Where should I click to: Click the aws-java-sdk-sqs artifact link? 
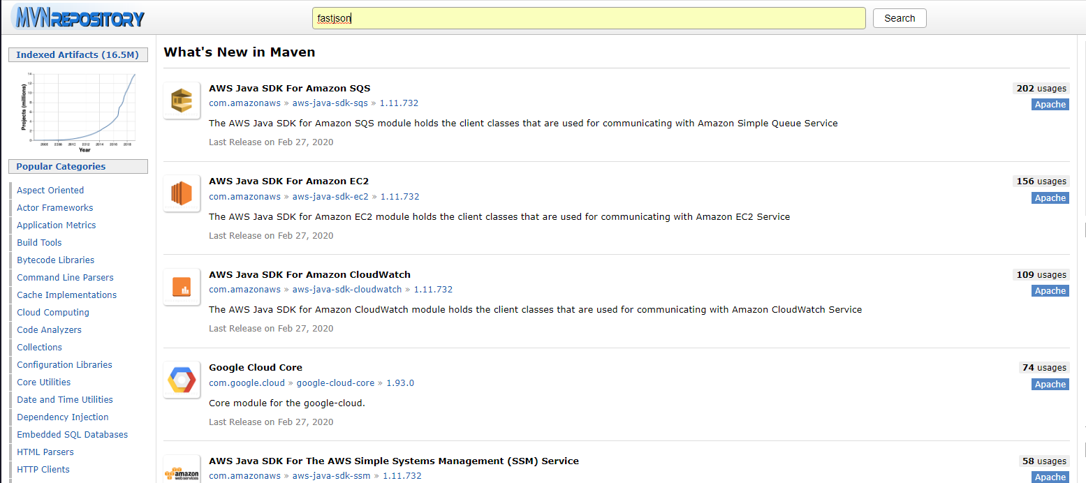point(330,103)
